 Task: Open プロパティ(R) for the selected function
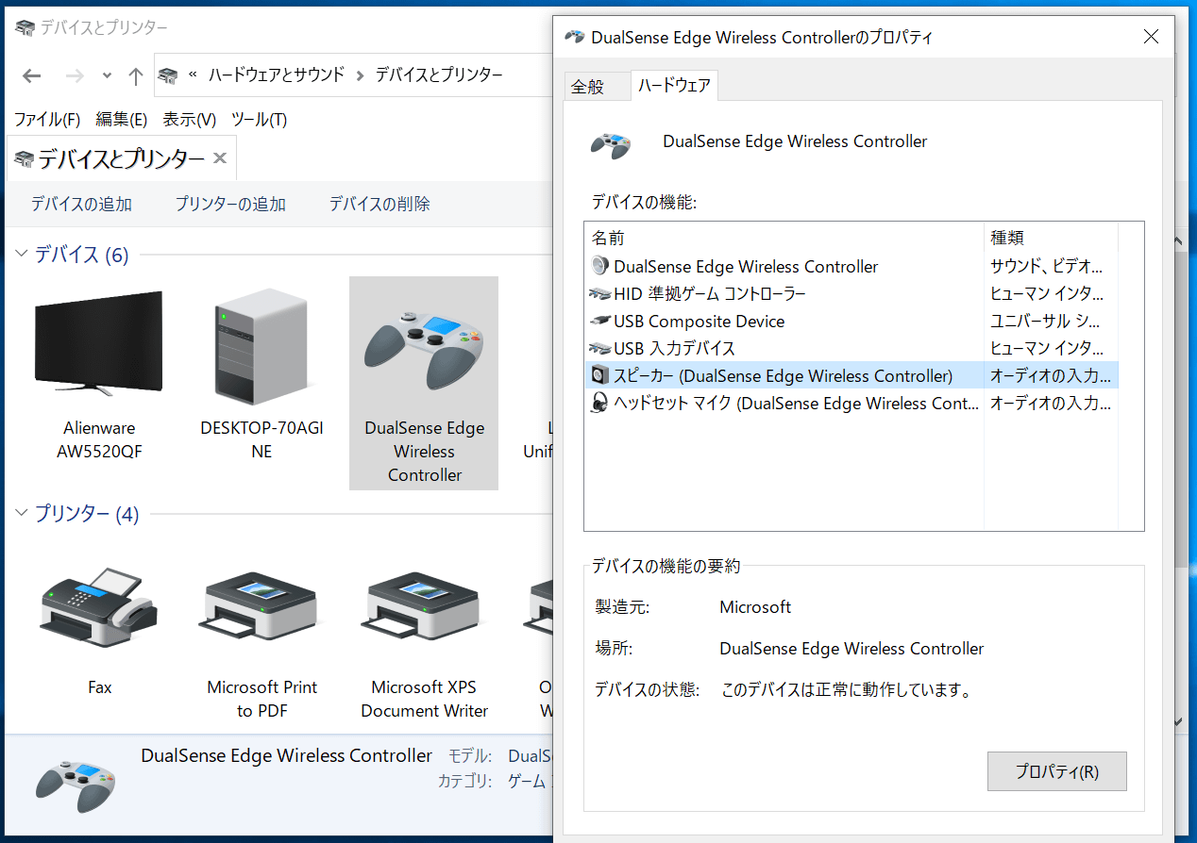(1057, 771)
